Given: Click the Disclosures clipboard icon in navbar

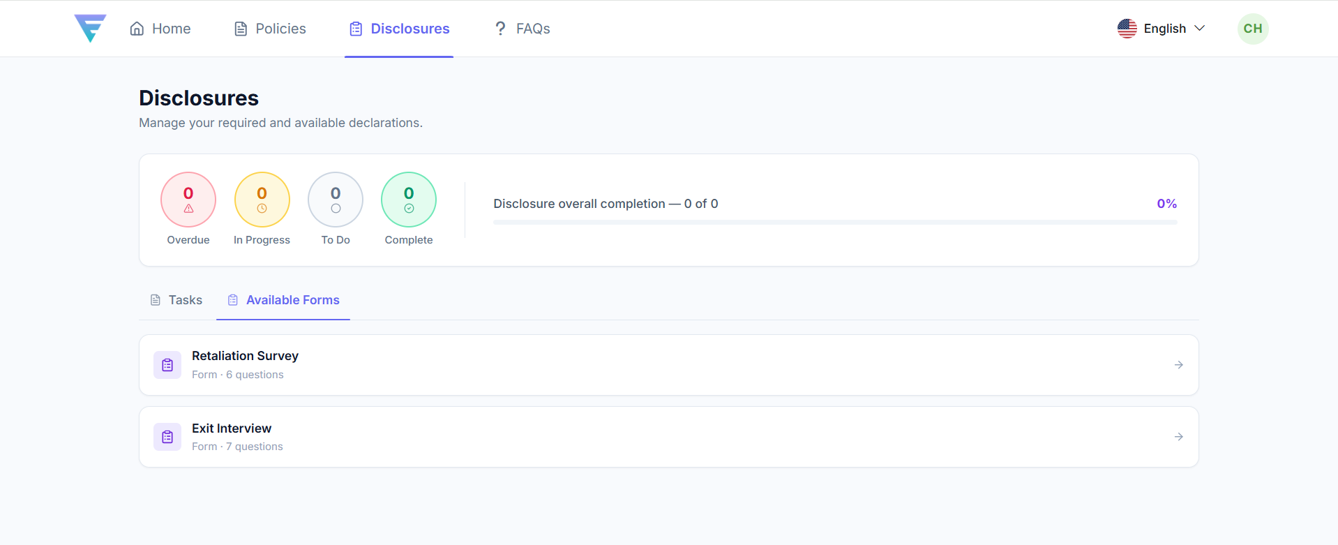Looking at the screenshot, I should click(x=356, y=29).
